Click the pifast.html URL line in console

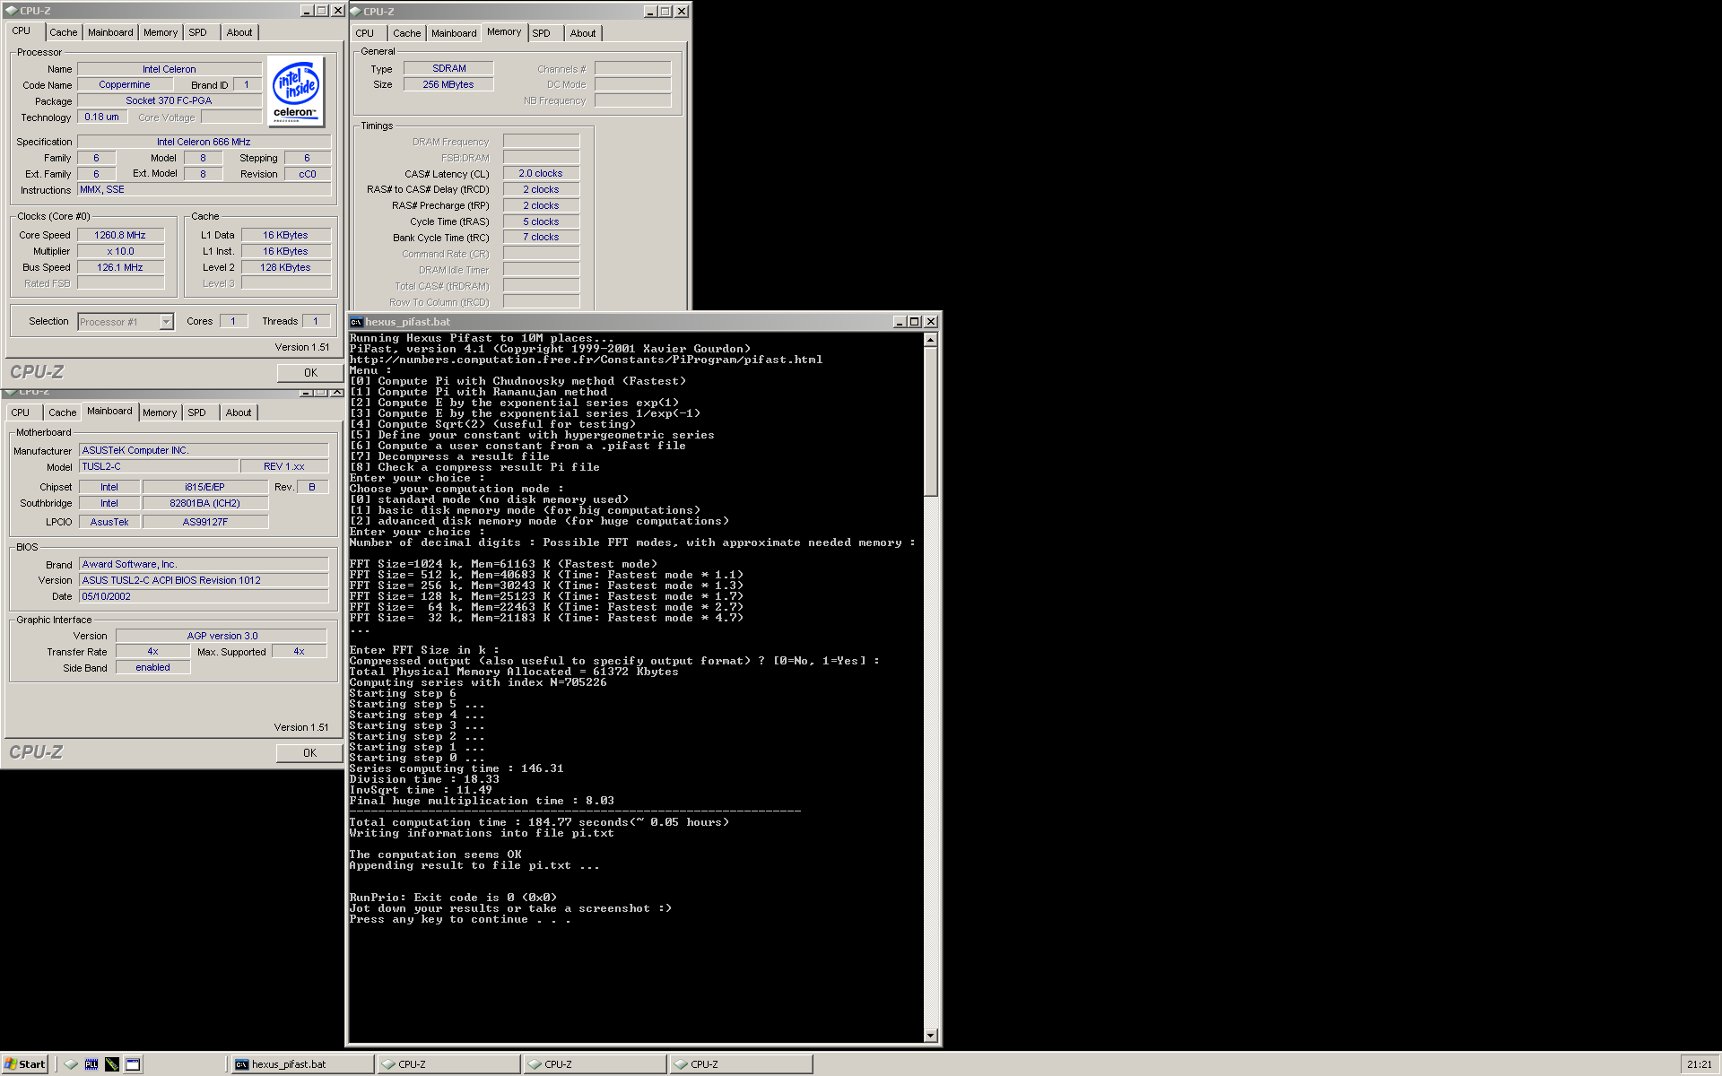tap(586, 360)
